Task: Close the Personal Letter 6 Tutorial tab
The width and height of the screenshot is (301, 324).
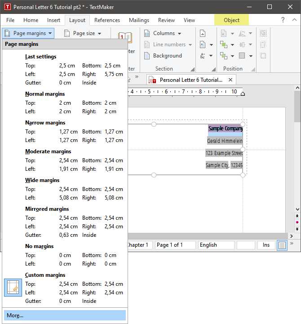Action: tap(230, 80)
